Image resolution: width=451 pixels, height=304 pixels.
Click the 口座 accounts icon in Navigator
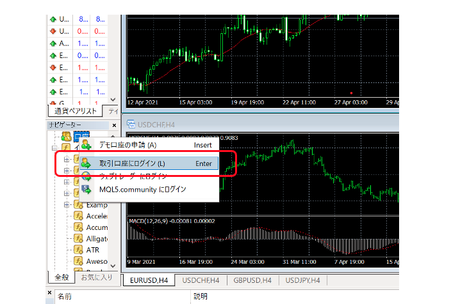click(67, 136)
